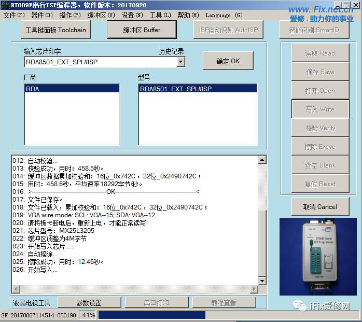Select RDA8501_EXT_SPI #ISP in model list
Image resolution: width=362 pixels, height=322 pixels.
pyautogui.click(x=198, y=89)
